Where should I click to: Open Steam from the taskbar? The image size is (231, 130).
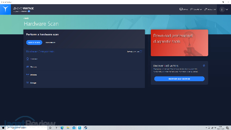pos(86,127)
